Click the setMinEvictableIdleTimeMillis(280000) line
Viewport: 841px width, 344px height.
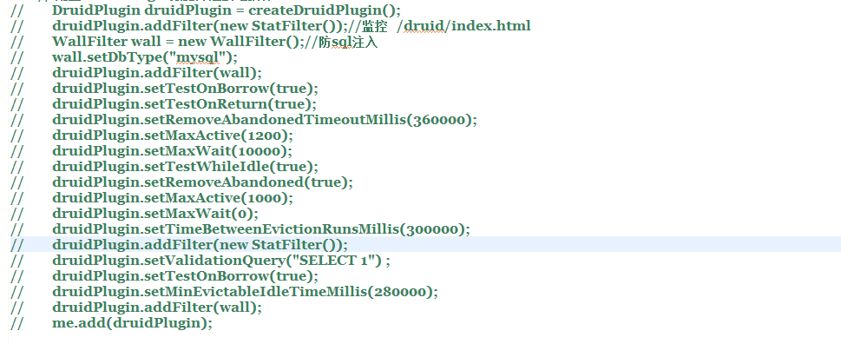pyautogui.click(x=245, y=292)
